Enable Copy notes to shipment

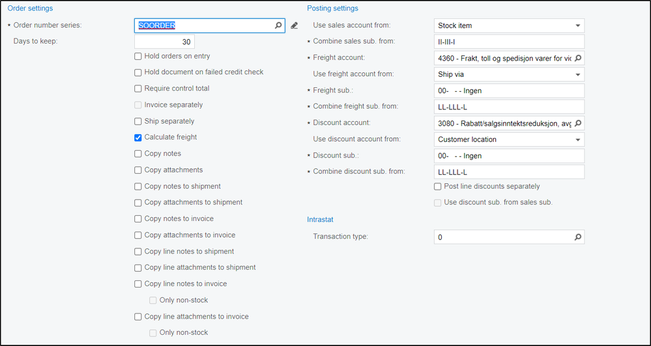[138, 187]
